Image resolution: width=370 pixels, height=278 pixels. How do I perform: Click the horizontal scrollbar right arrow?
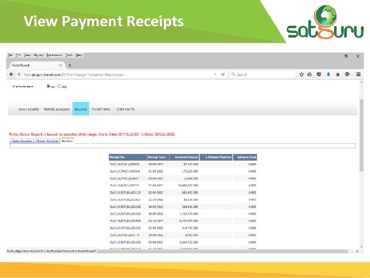coord(357,251)
